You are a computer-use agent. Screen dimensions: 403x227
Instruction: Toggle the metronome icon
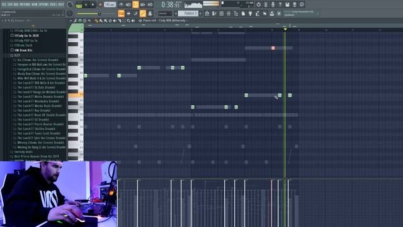[x=121, y=4]
